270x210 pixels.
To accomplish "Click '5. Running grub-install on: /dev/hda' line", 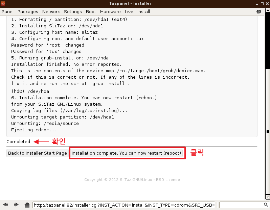I will 60,58.
